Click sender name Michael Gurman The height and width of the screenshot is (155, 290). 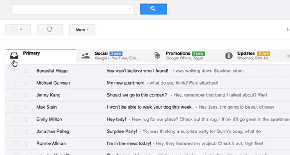(x=53, y=83)
